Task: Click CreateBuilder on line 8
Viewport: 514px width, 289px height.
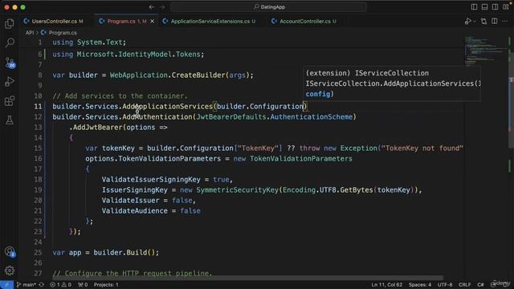Action: [x=198, y=75]
